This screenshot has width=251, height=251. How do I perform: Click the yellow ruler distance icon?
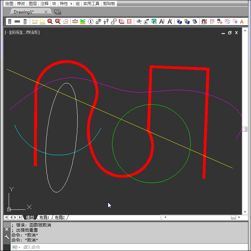75,21
